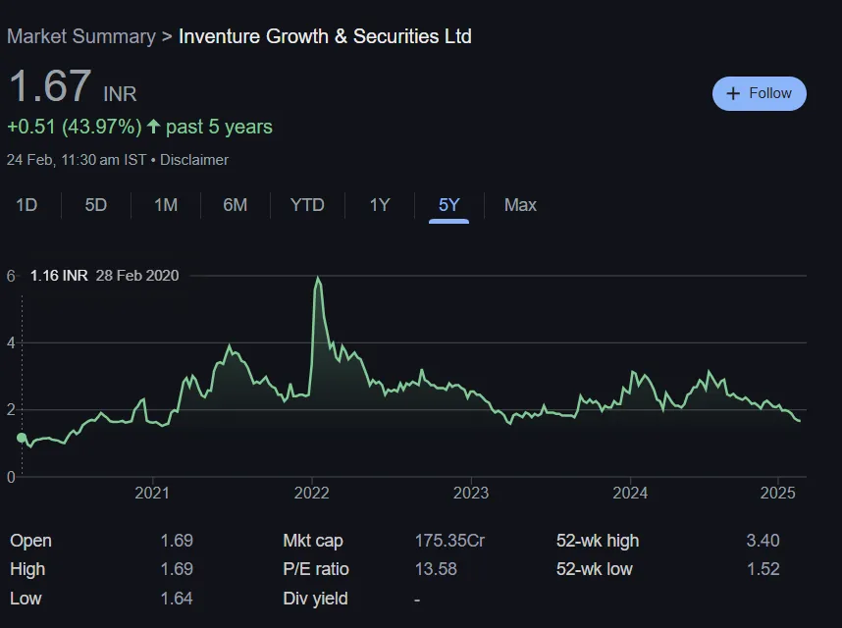Click the tooltip text 1.16 INR
842x628 pixels.
pyautogui.click(x=59, y=276)
